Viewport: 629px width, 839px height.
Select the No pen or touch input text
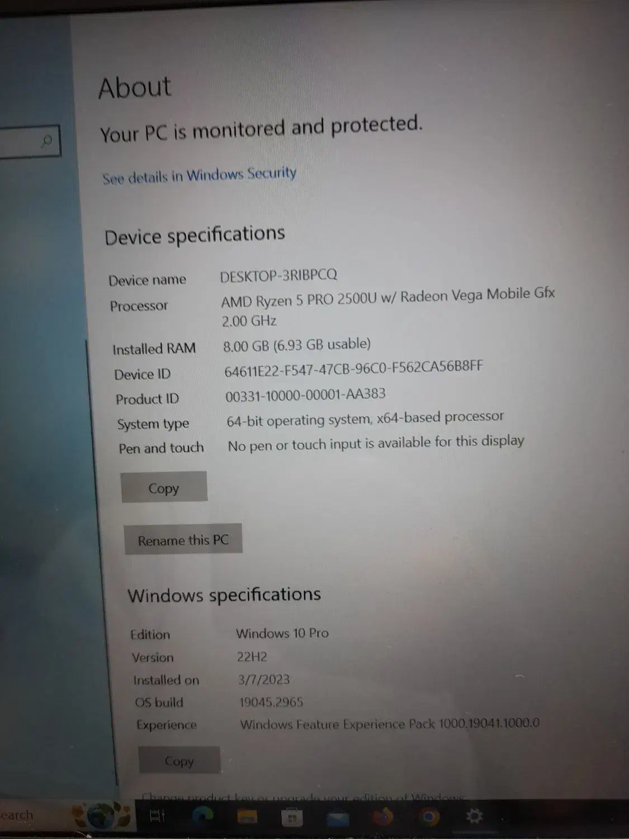pos(376,443)
